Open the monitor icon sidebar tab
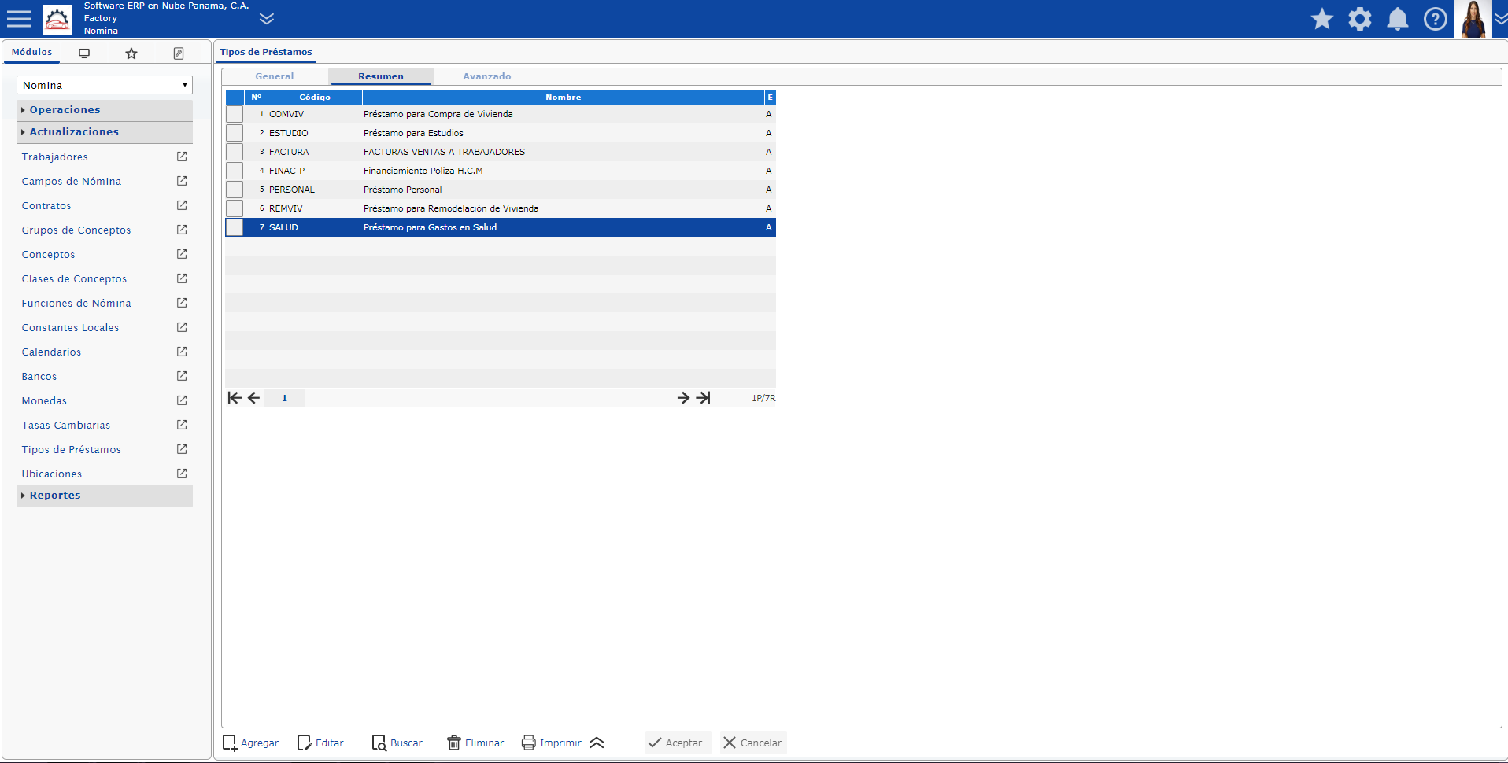This screenshot has height=763, width=1508. (84, 53)
